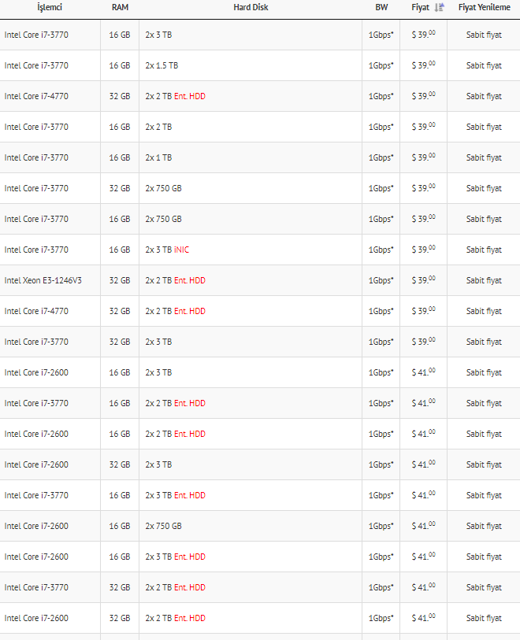Click Sabit fiyat in the 2x 1 TB row
This screenshot has height=640, width=520.
(x=484, y=157)
